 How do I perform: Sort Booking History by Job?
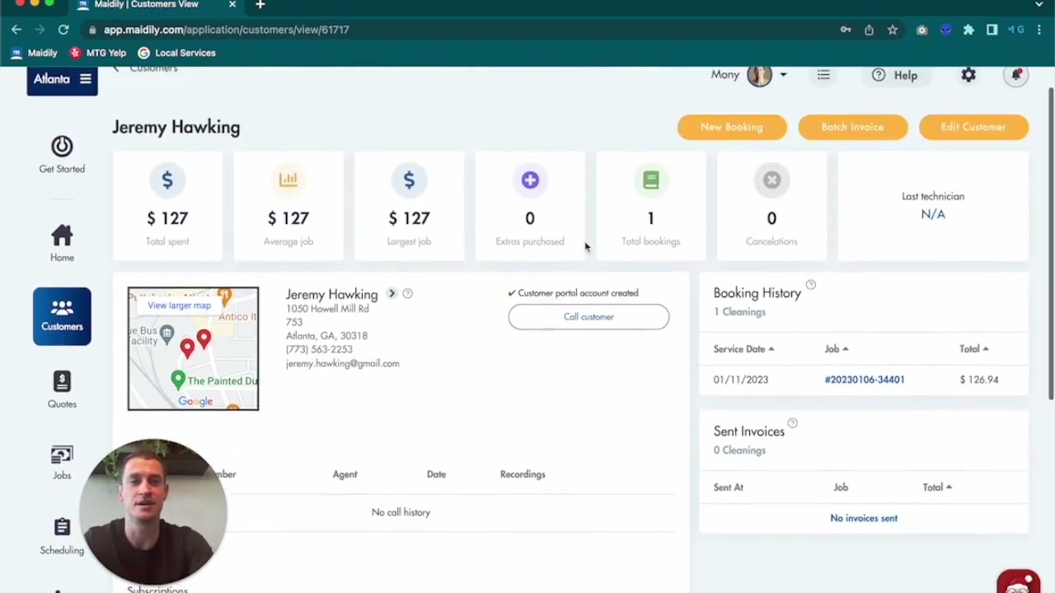tap(837, 349)
